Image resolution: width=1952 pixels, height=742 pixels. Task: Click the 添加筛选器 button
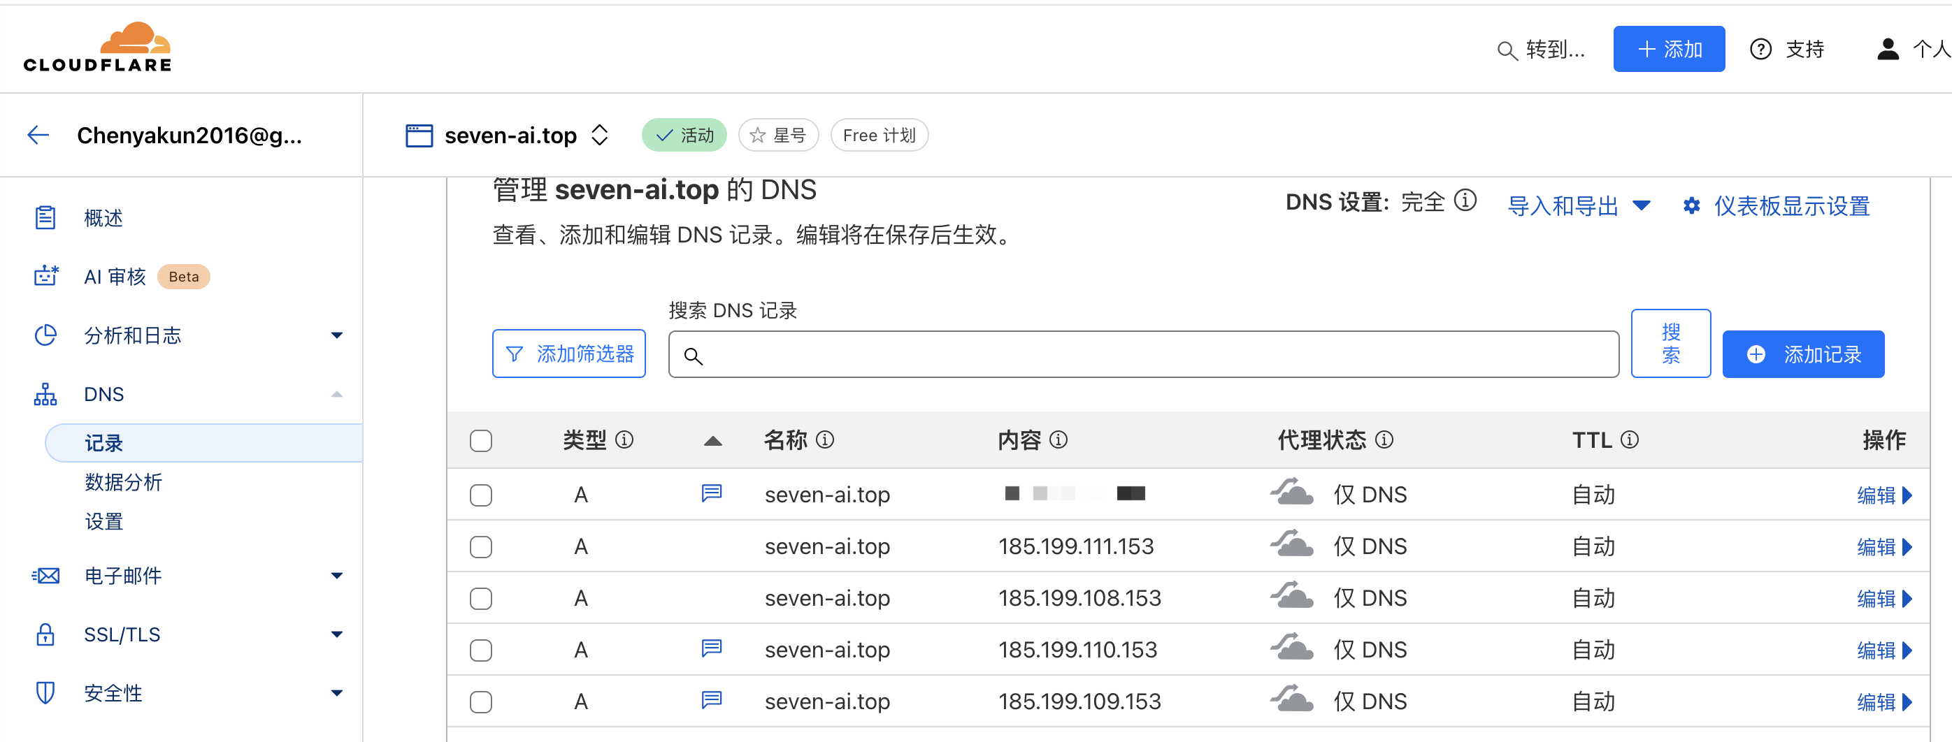568,354
